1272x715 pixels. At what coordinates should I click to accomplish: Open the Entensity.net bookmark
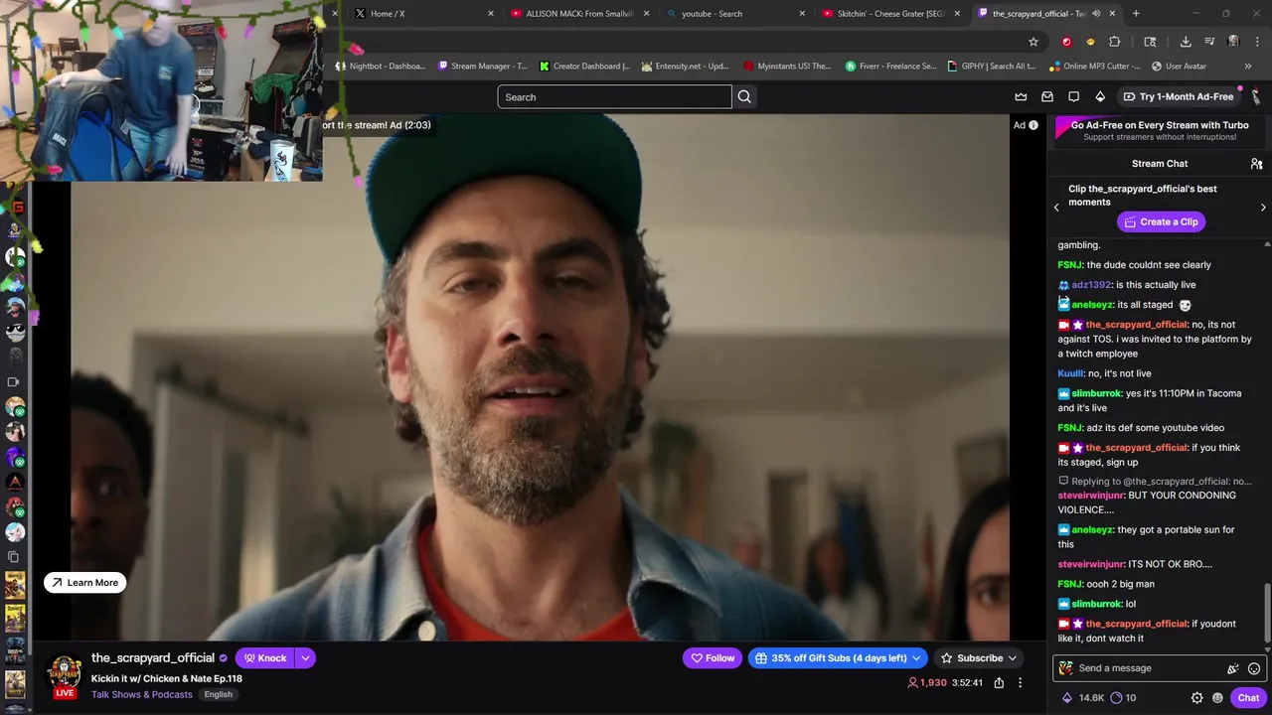tap(686, 67)
